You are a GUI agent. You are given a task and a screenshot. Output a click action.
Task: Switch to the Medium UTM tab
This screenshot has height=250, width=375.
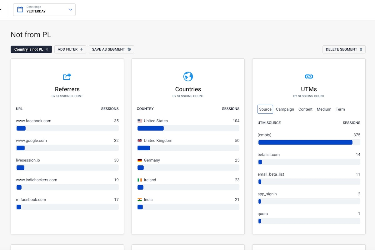324,109
